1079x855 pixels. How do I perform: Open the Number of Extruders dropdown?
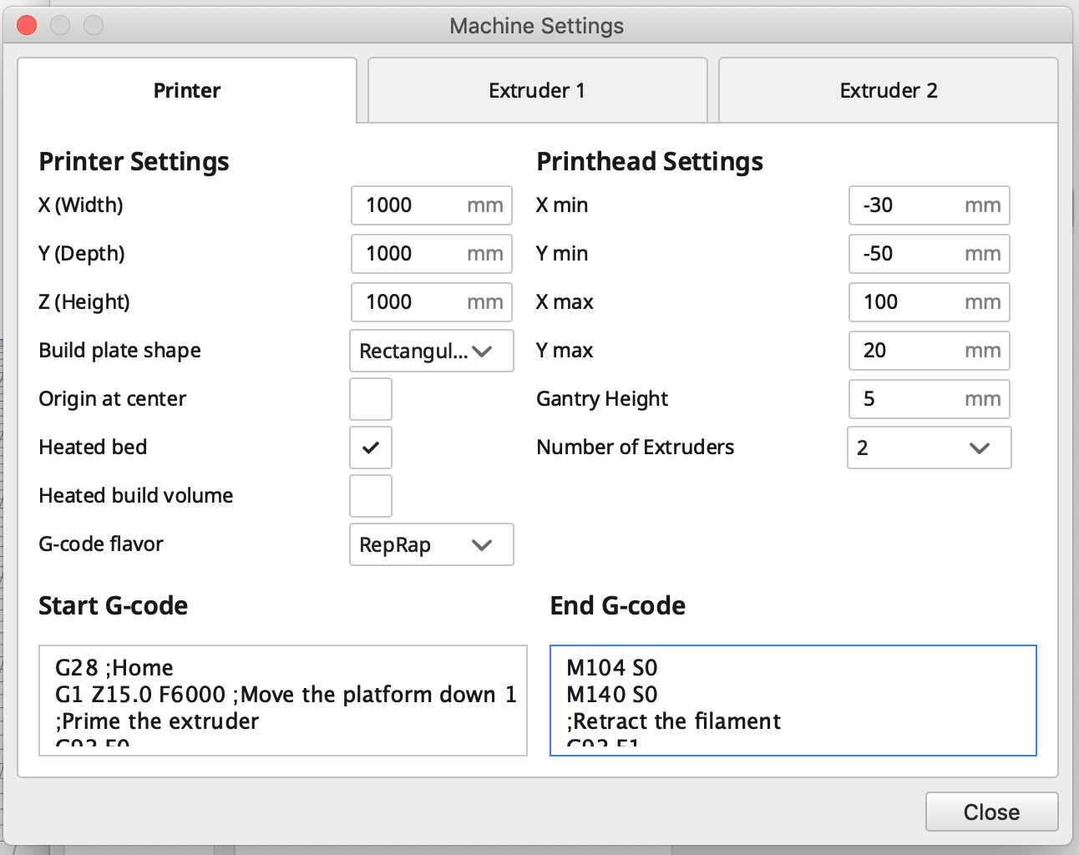[x=929, y=448]
